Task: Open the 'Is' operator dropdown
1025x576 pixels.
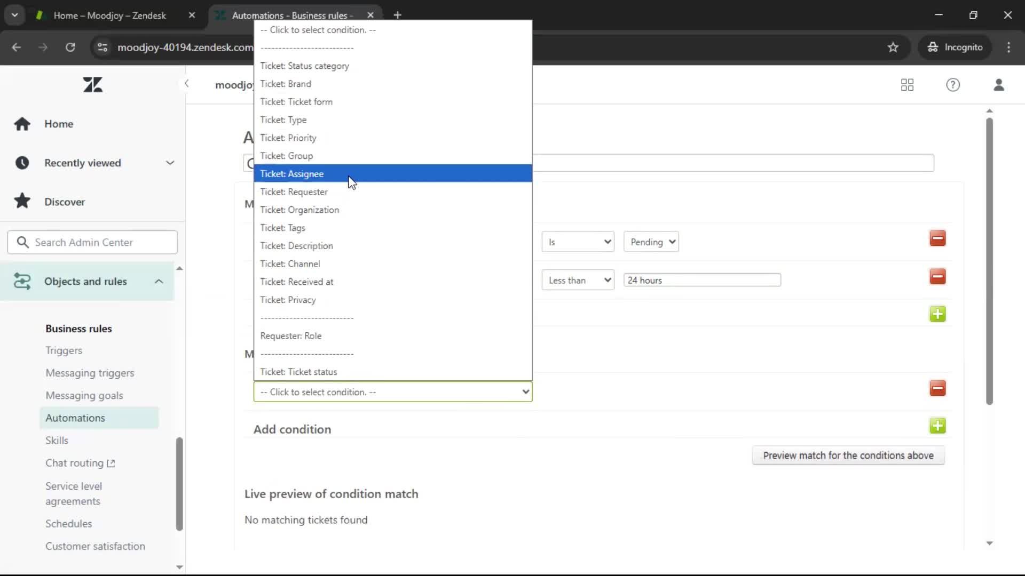Action: click(x=578, y=242)
